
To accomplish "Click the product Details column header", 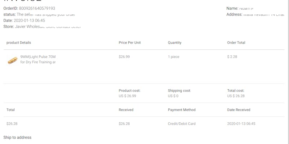I will [x=19, y=42].
